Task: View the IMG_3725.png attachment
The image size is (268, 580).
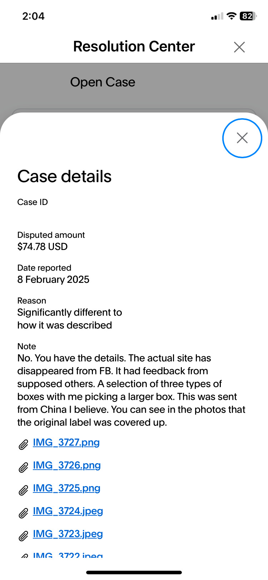Action: (66, 488)
